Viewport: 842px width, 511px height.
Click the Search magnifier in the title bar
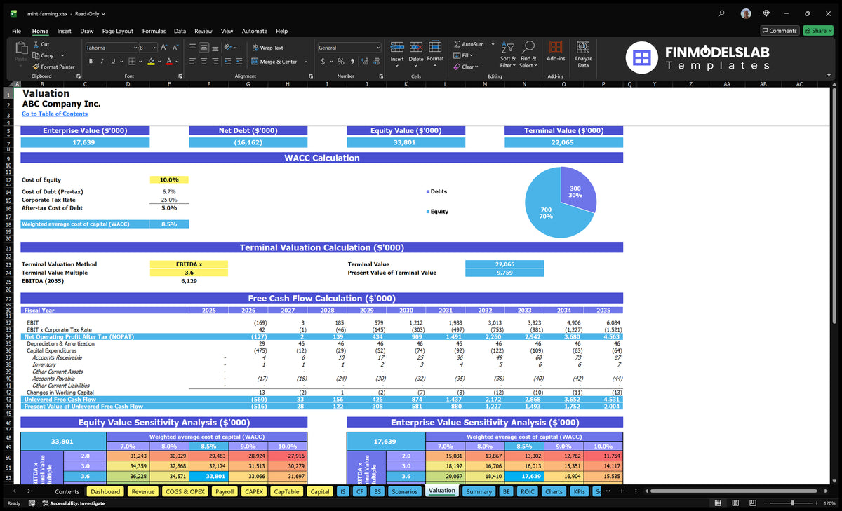click(722, 13)
